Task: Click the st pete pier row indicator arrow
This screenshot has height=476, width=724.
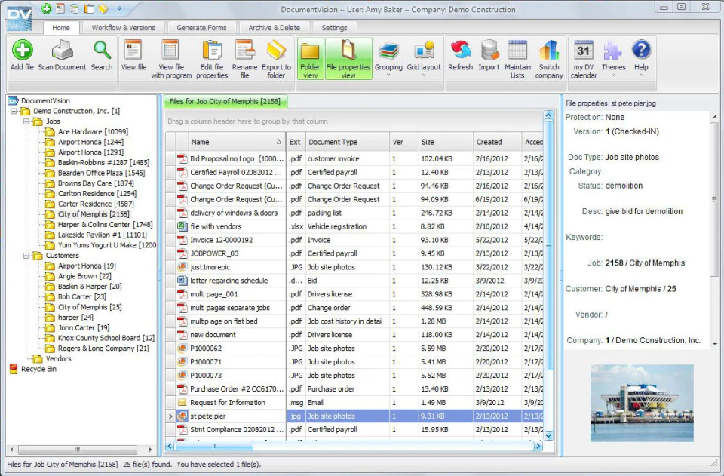Action: 170,416
